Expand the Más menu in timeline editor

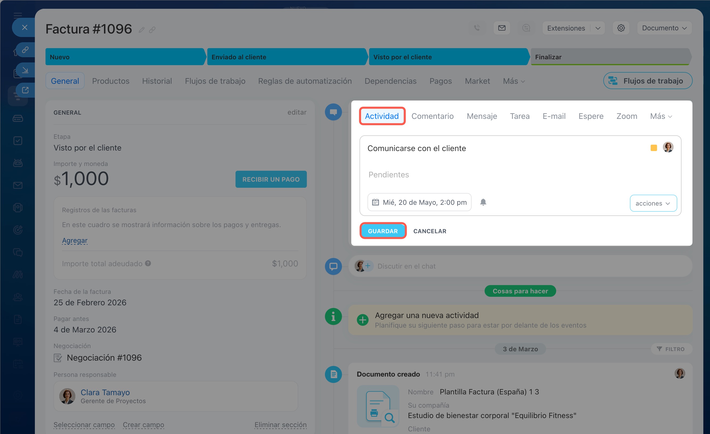tap(661, 116)
